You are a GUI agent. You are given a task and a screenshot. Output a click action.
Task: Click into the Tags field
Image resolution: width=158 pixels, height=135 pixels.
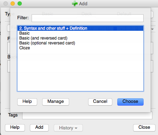coord(87,115)
